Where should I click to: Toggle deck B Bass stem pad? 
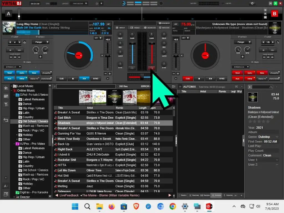pyautogui.click(x=262, y=73)
